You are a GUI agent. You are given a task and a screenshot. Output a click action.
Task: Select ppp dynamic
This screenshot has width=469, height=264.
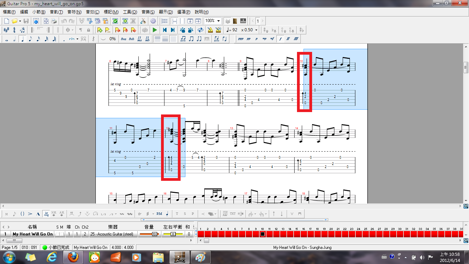point(241,39)
